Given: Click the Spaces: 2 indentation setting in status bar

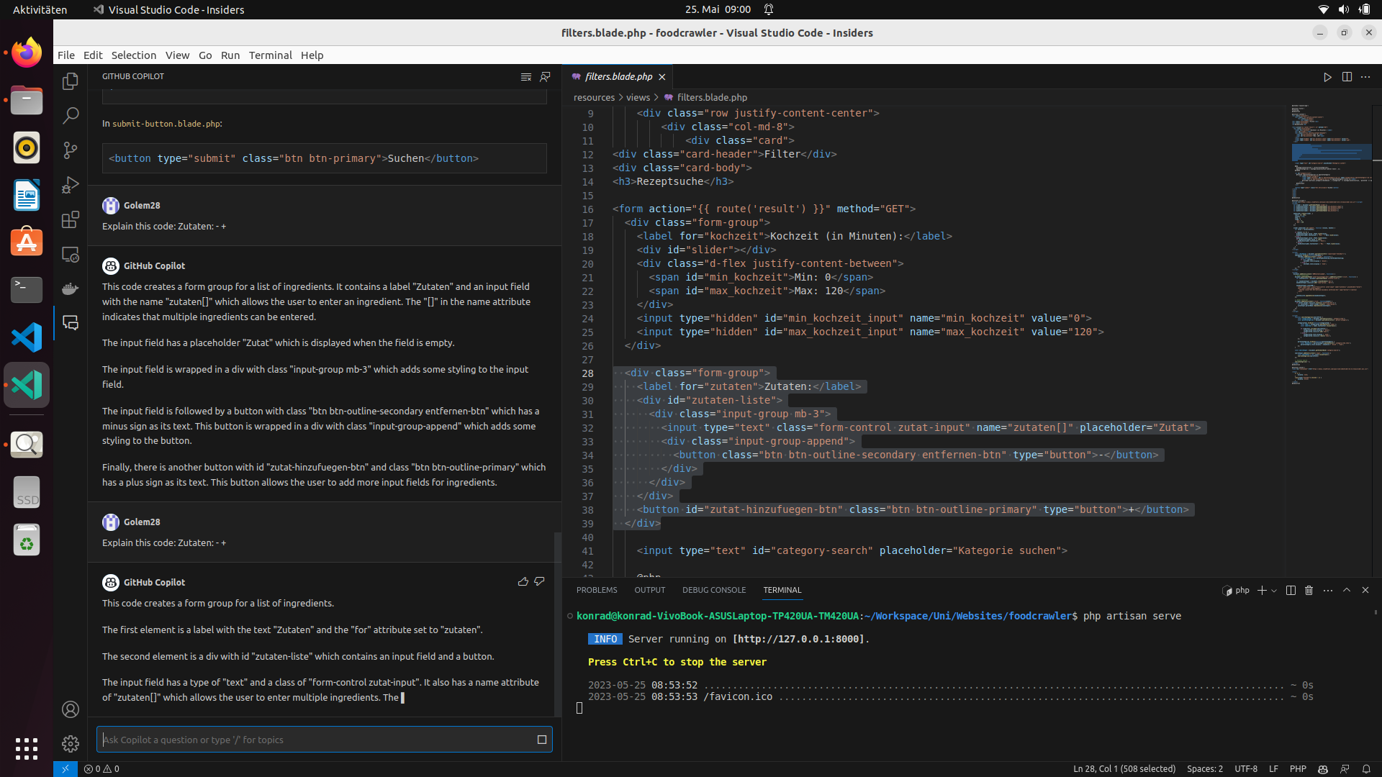Looking at the screenshot, I should [1205, 769].
